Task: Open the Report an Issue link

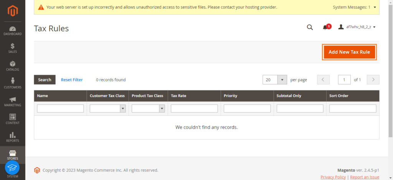Action: pos(365,177)
